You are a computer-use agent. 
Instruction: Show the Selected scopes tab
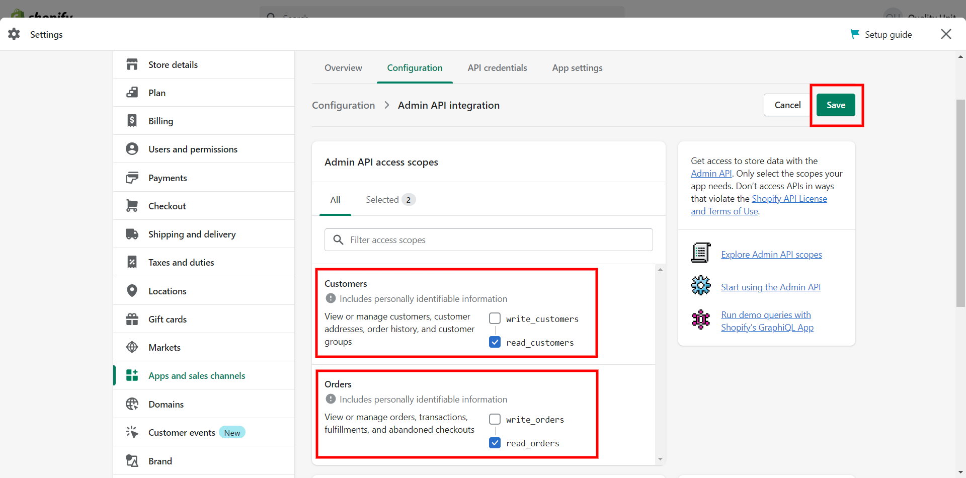click(x=390, y=200)
